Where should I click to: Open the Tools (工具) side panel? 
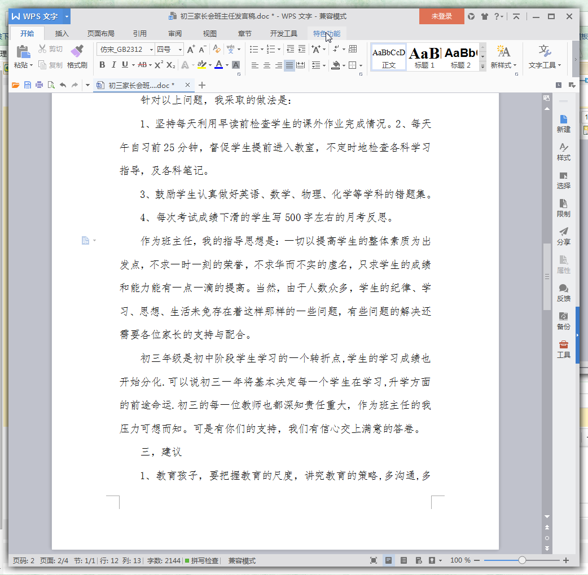[563, 349]
